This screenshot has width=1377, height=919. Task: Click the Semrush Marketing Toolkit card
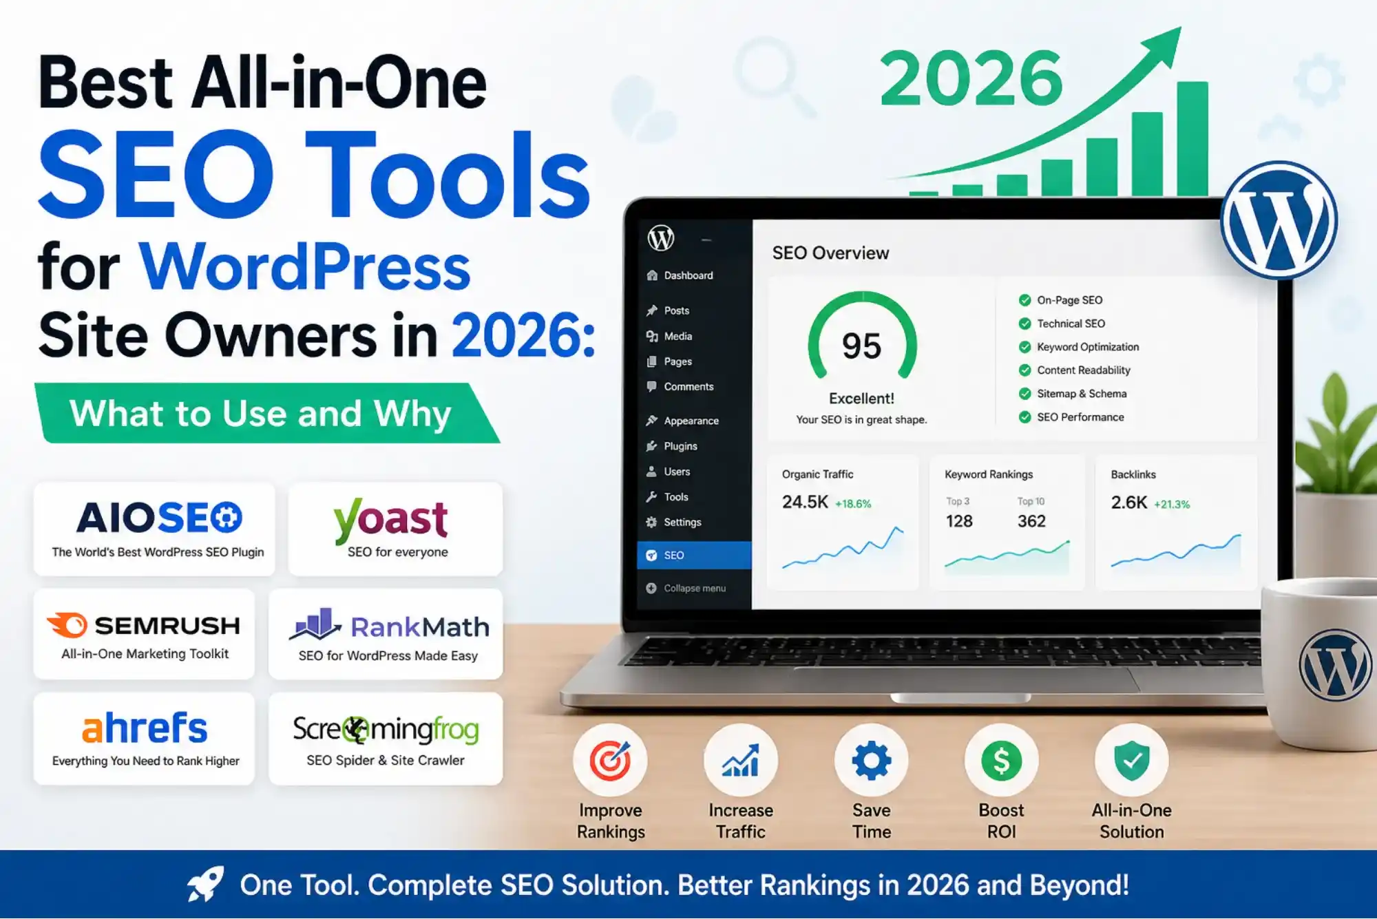click(144, 634)
